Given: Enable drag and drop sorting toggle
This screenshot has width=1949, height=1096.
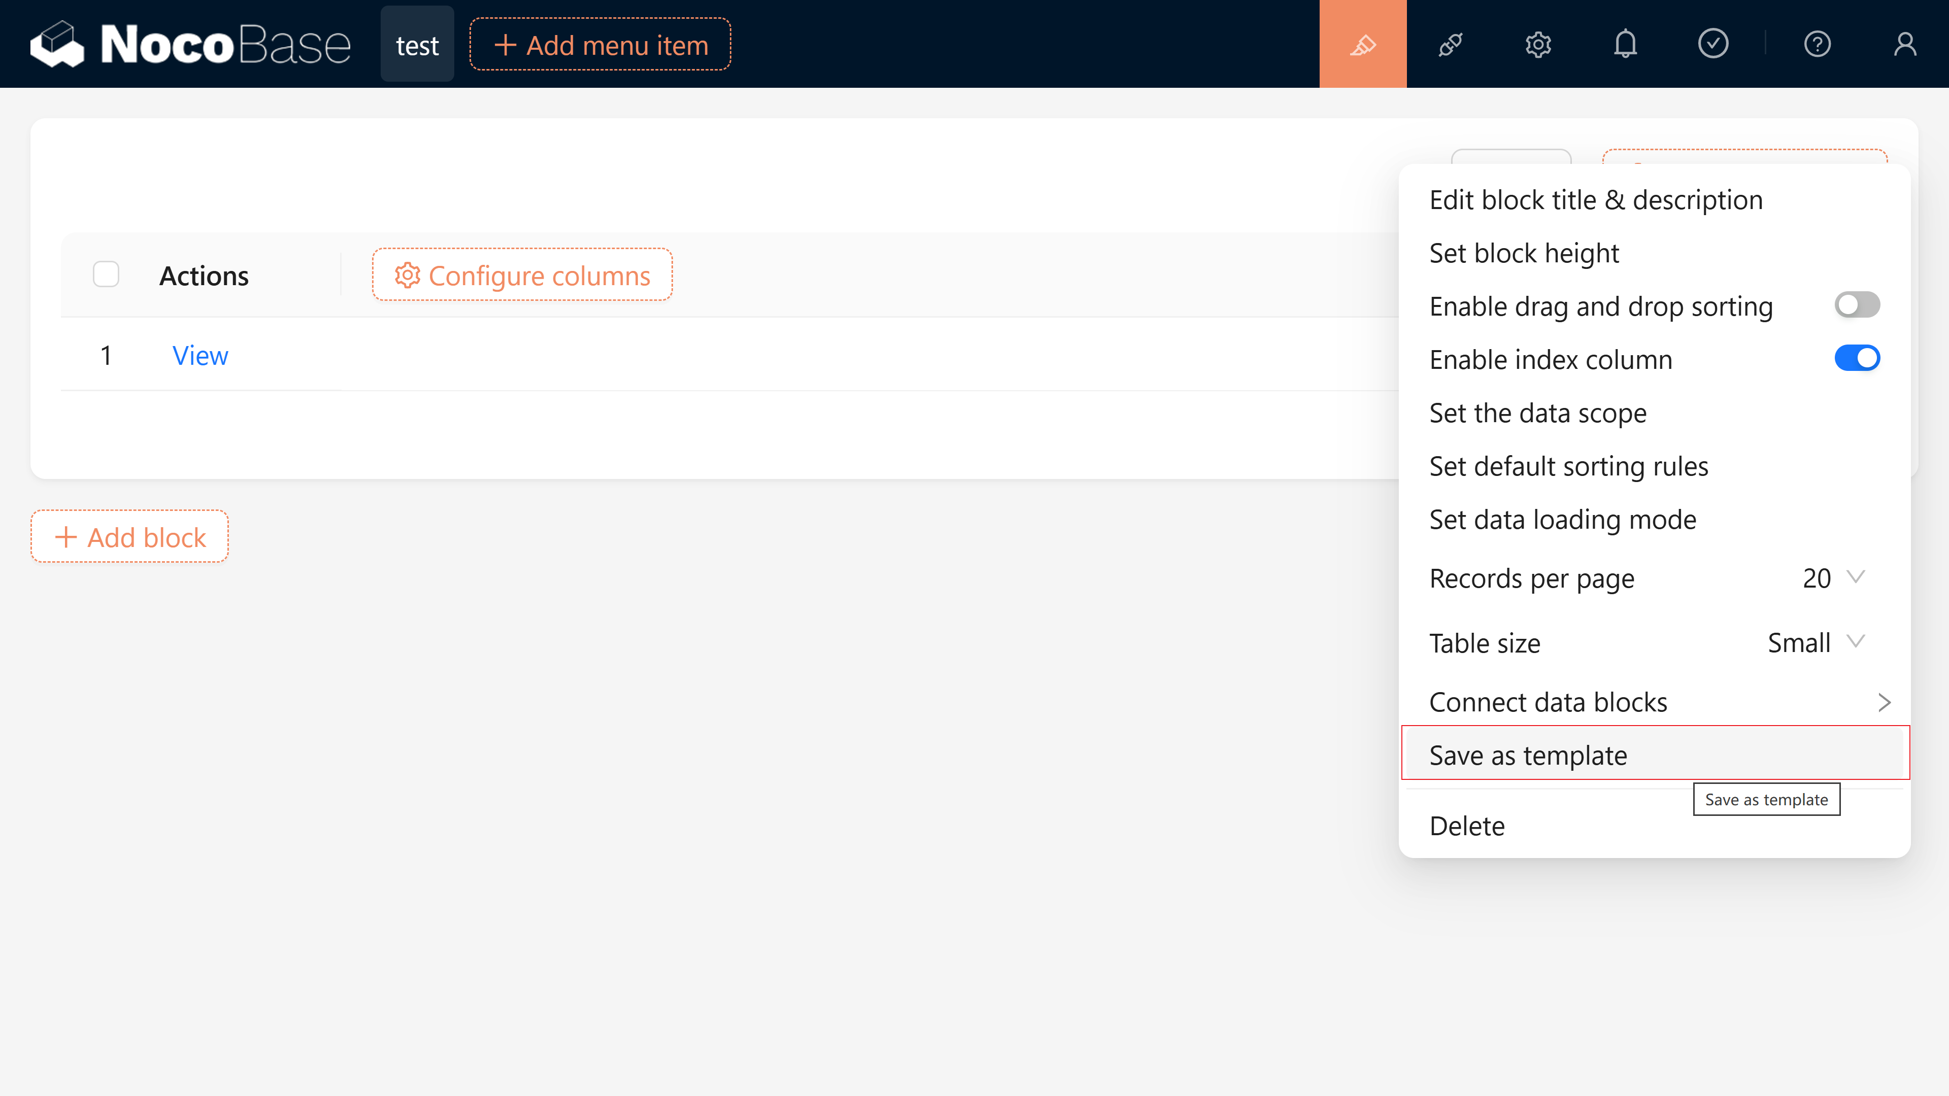Looking at the screenshot, I should tap(1857, 305).
